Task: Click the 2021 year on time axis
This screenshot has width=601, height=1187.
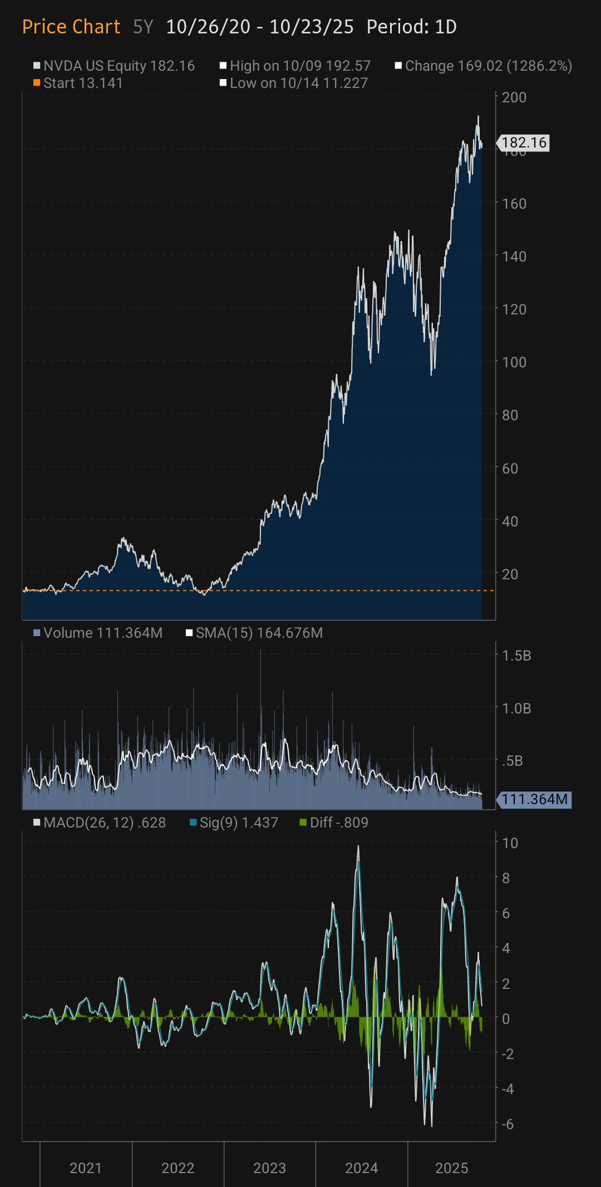Action: (x=86, y=1168)
